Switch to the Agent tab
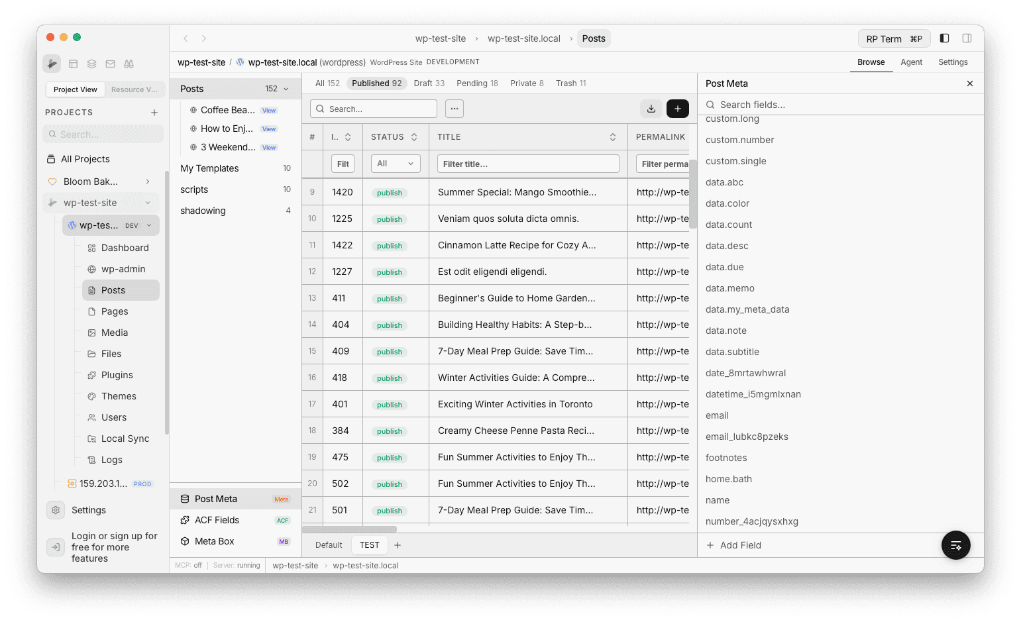The image size is (1021, 622). [x=912, y=62]
